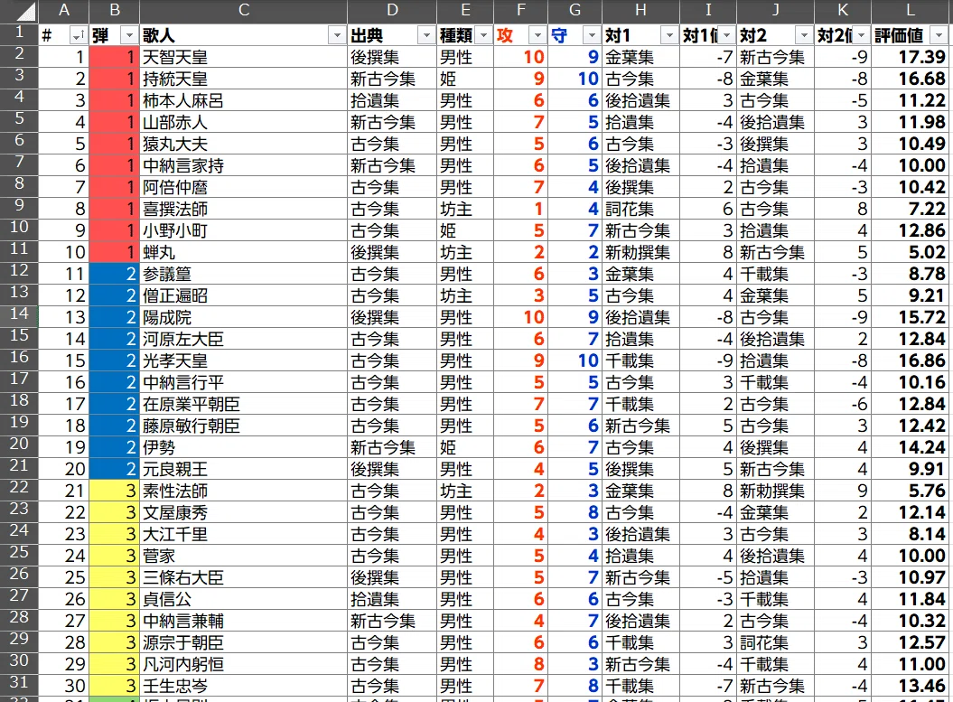Viewport: 953px width, 702px height.
Task: Click the cell containing 在原業平朝臣
Action: click(x=244, y=404)
